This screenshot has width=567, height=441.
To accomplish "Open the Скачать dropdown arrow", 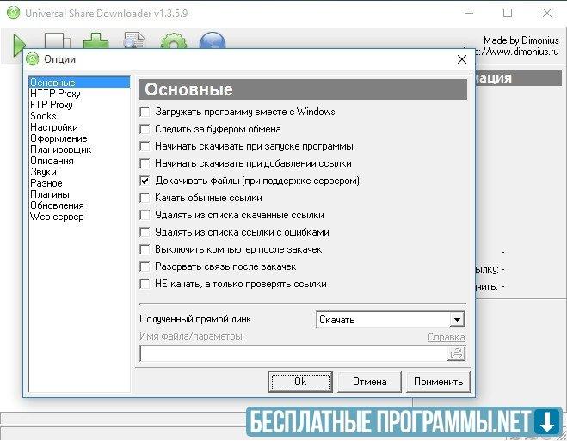I will (x=457, y=320).
